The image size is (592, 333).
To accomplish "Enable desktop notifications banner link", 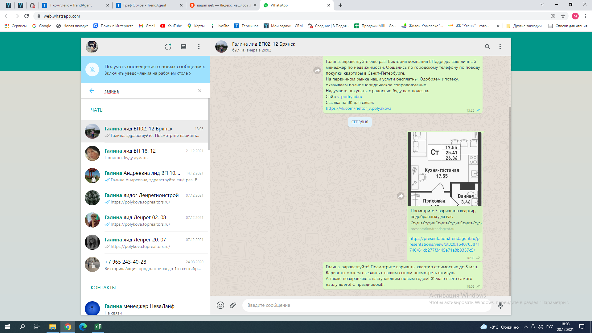I will pos(147,73).
